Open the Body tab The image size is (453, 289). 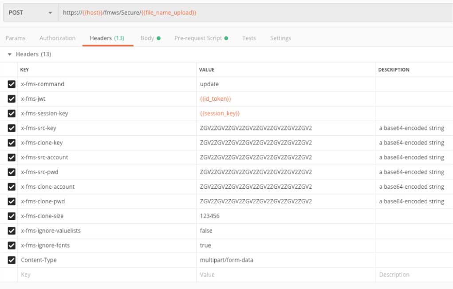tap(150, 38)
